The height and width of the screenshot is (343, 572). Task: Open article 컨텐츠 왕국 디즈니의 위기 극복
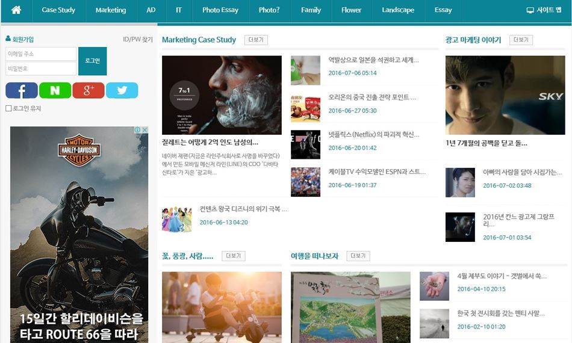tap(244, 209)
